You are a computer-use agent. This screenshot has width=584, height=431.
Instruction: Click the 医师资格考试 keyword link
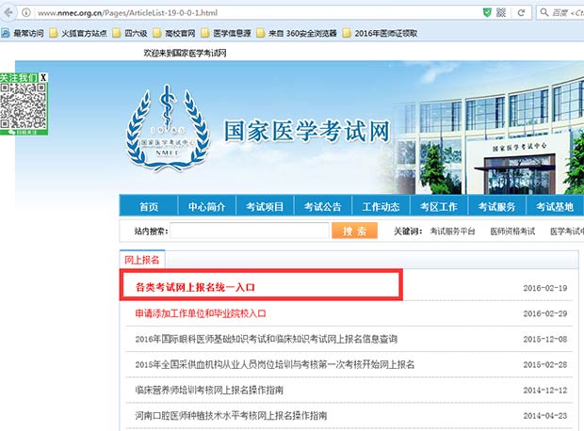pos(511,231)
